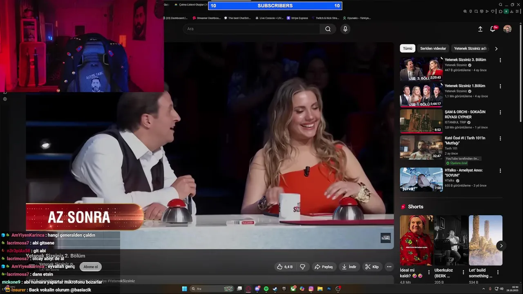Click the browser player arrow icon
Viewport: 523px width, 294px height.
tap(487, 11)
